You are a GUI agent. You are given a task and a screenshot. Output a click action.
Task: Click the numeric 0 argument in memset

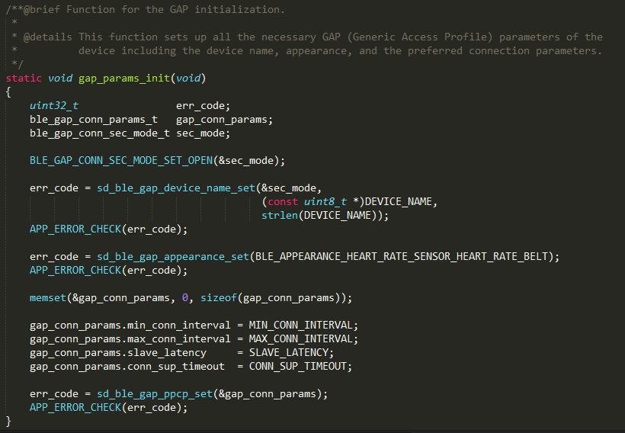[185, 298]
